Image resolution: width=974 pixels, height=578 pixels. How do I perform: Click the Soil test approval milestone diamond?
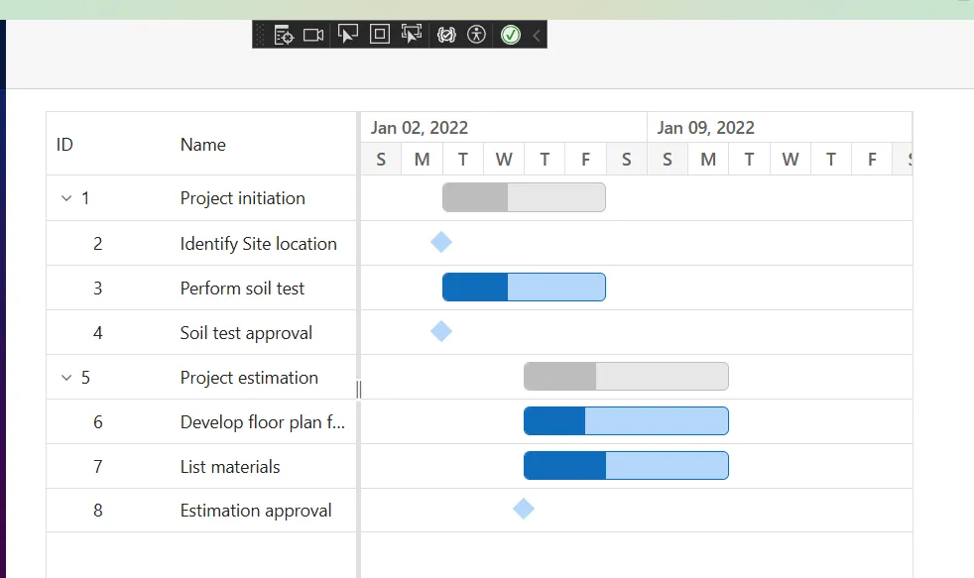tap(441, 331)
